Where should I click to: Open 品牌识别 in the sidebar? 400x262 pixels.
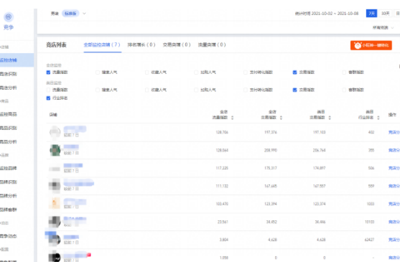pos(9,182)
